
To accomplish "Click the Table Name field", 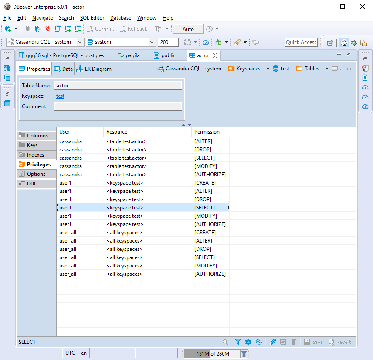I will (118, 86).
